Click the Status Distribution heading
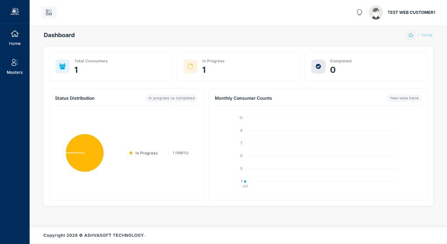This screenshot has width=447, height=244. pyautogui.click(x=75, y=98)
